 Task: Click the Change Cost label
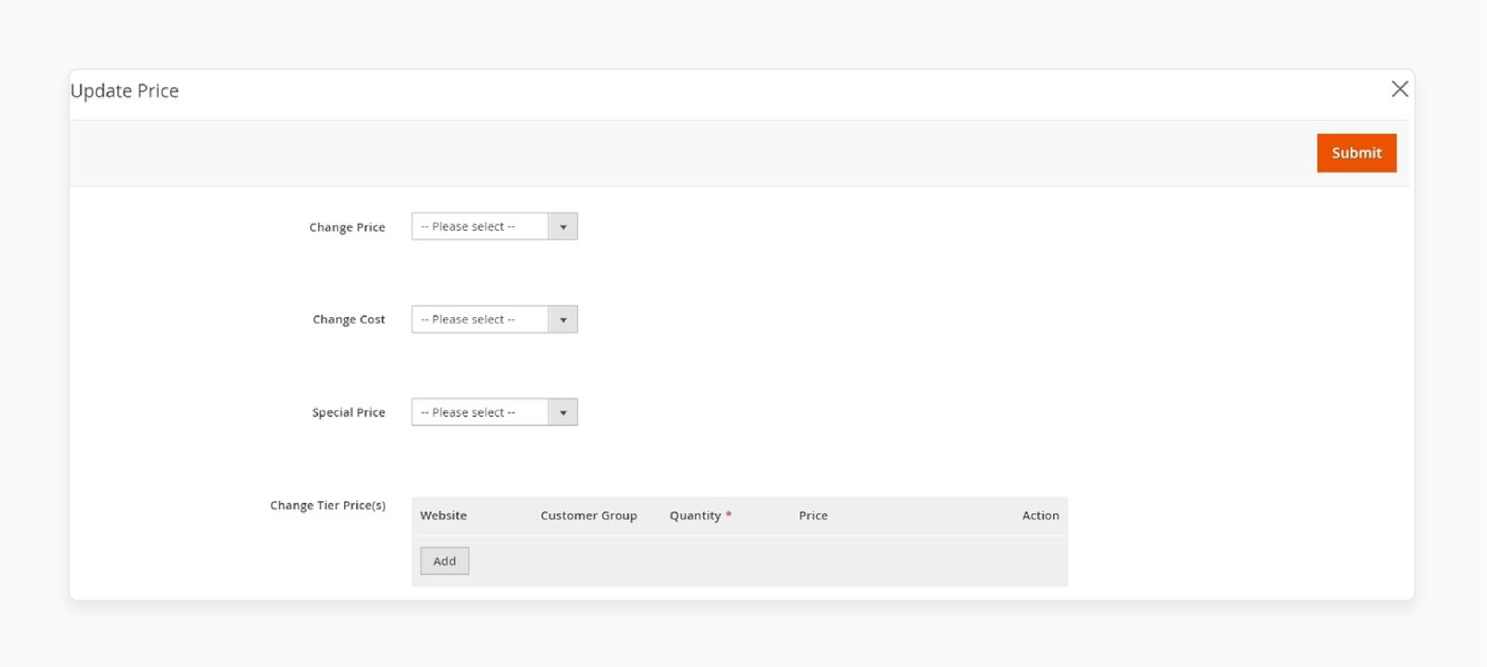click(x=349, y=320)
